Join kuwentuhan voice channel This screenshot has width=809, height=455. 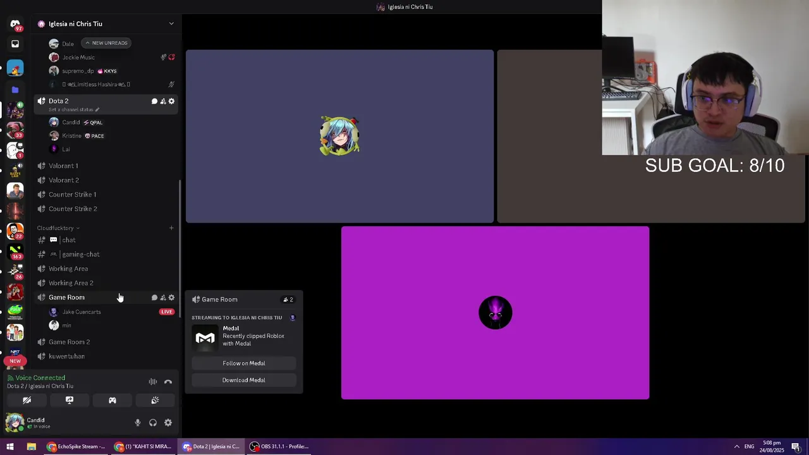[106, 356]
